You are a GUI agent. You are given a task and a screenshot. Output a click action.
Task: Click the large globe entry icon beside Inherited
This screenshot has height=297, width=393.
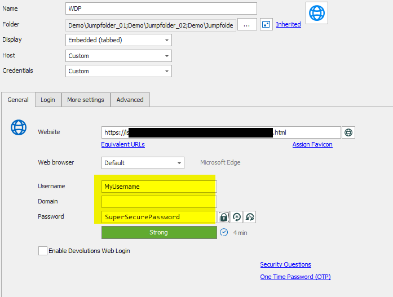pos(317,13)
